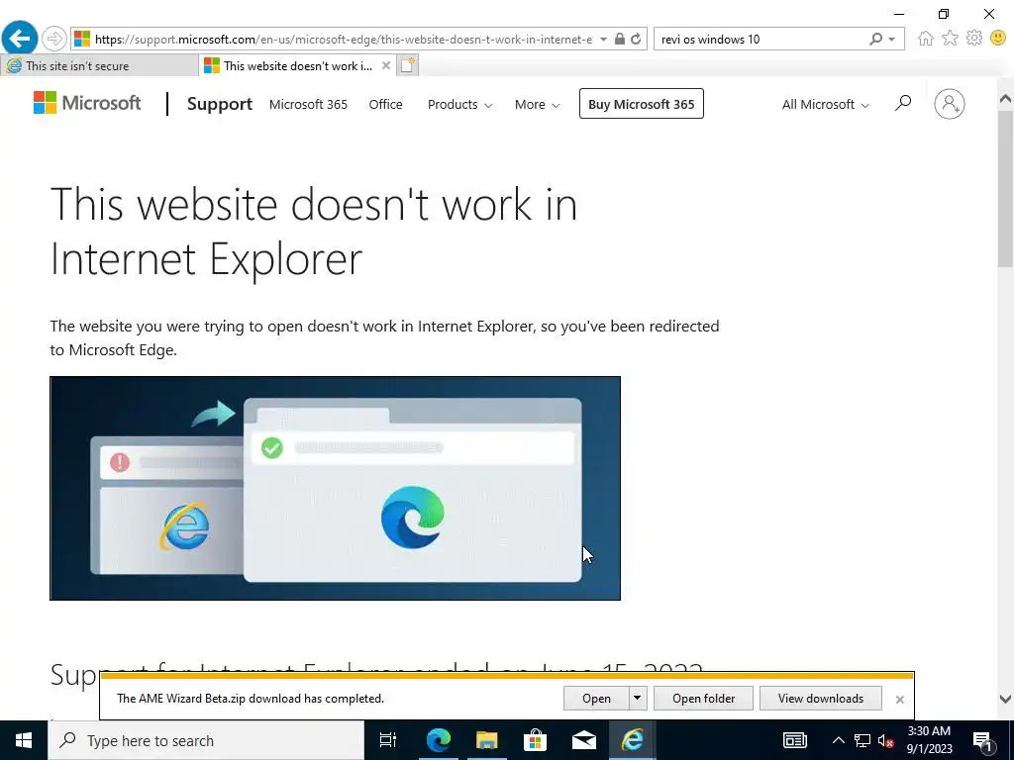Expand the Products menu

click(x=459, y=104)
